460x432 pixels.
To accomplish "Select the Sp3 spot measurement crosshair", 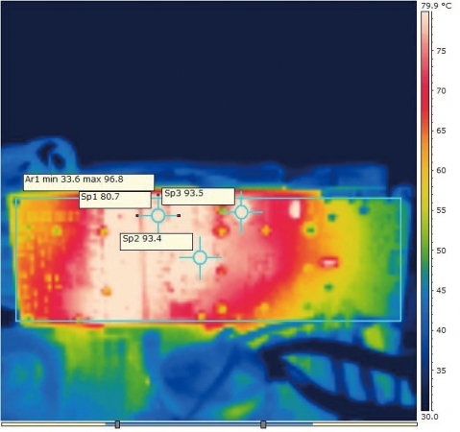I will [x=241, y=212].
